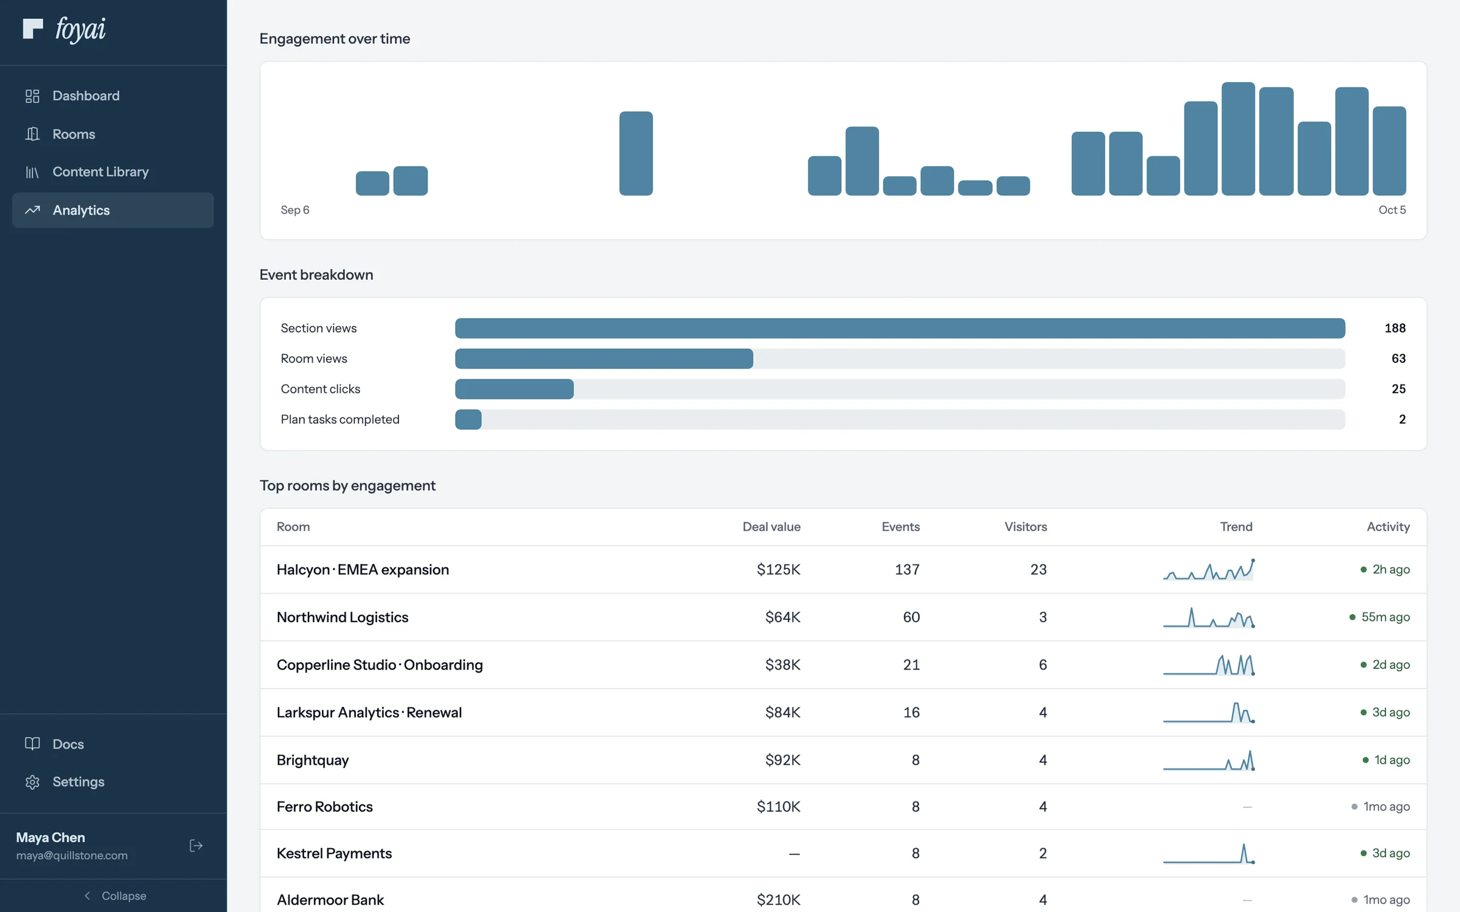Click the Deal value column header
Image resolution: width=1460 pixels, height=912 pixels.
771,527
